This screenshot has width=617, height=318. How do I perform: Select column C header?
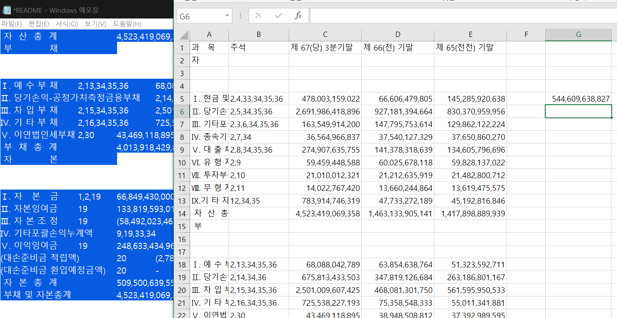[325, 35]
